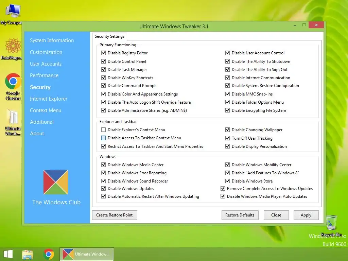Minimize the Tweaker window
This screenshot has width=348, height=261.
(295, 26)
